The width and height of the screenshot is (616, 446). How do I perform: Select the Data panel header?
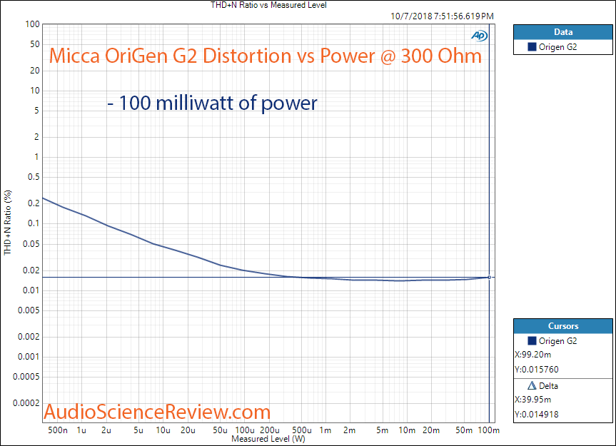(563, 32)
